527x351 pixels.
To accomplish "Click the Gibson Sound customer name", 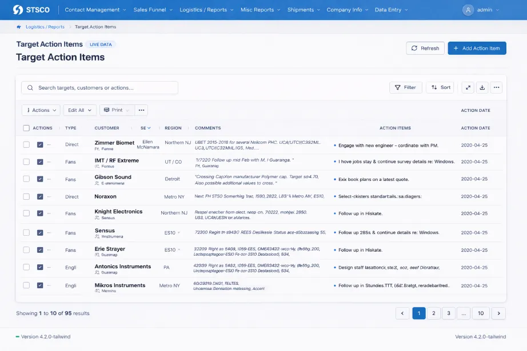I will tap(113, 177).
